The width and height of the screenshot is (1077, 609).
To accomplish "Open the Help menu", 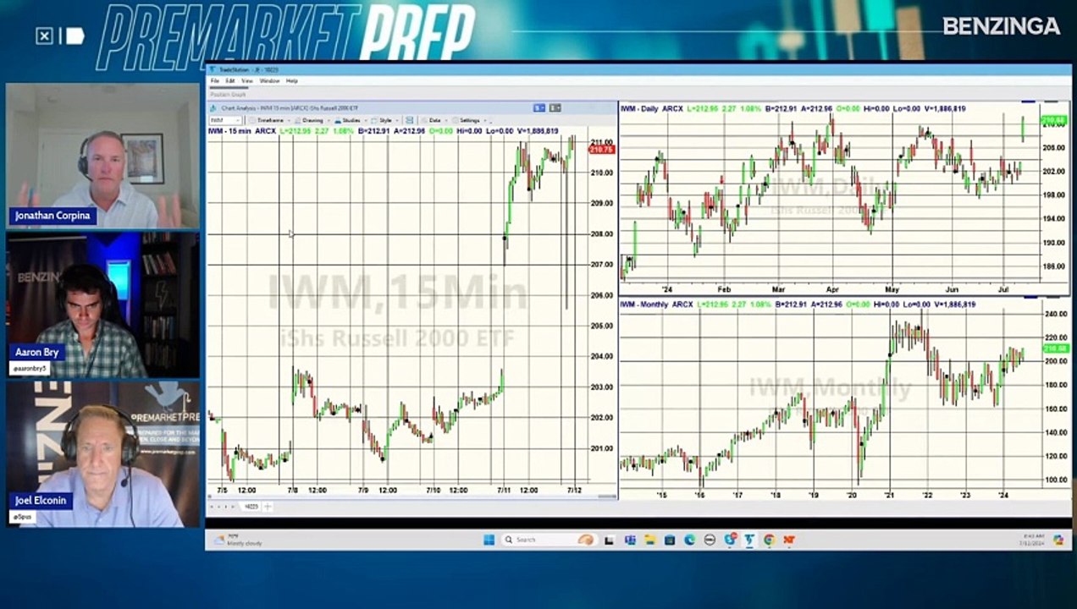I will tap(292, 80).
